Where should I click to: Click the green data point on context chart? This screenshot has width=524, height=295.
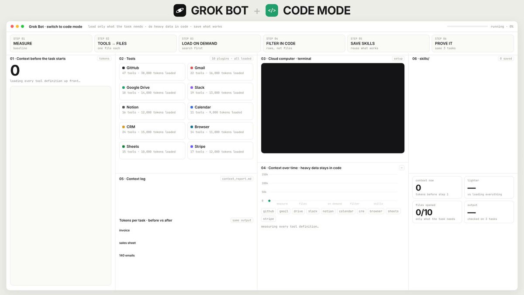[x=269, y=201]
